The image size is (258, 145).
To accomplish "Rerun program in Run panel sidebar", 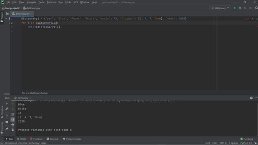I will point(7,104).
